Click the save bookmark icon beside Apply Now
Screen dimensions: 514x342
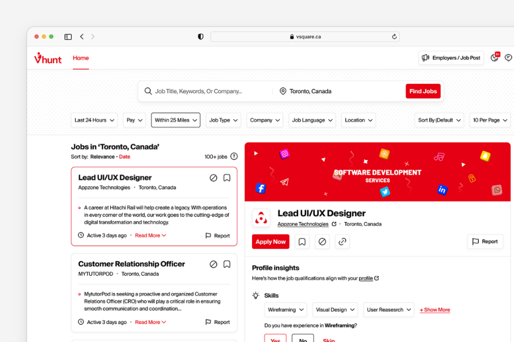302,242
